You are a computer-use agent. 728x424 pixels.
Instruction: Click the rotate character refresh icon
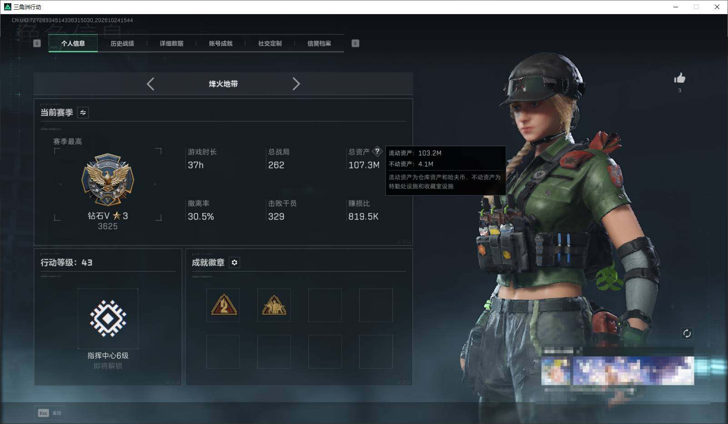[x=687, y=333]
